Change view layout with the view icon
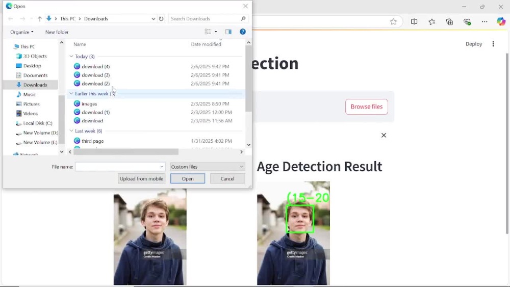This screenshot has height=287, width=510. [x=208, y=32]
